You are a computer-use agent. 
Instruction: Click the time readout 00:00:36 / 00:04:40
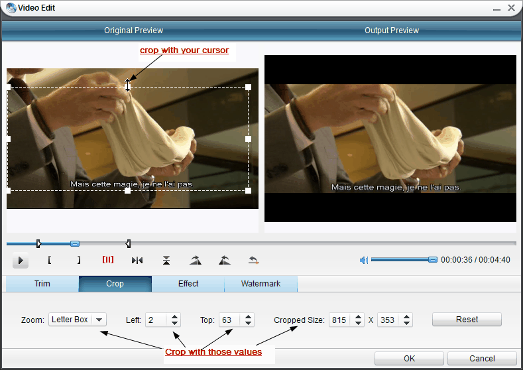(475, 260)
